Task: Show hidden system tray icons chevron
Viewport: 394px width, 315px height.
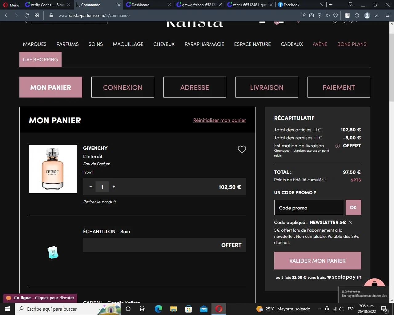Action: click(x=320, y=309)
